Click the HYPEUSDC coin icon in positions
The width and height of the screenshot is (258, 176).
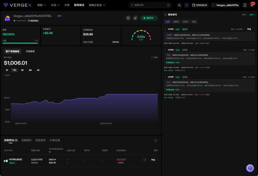click(x=6, y=161)
